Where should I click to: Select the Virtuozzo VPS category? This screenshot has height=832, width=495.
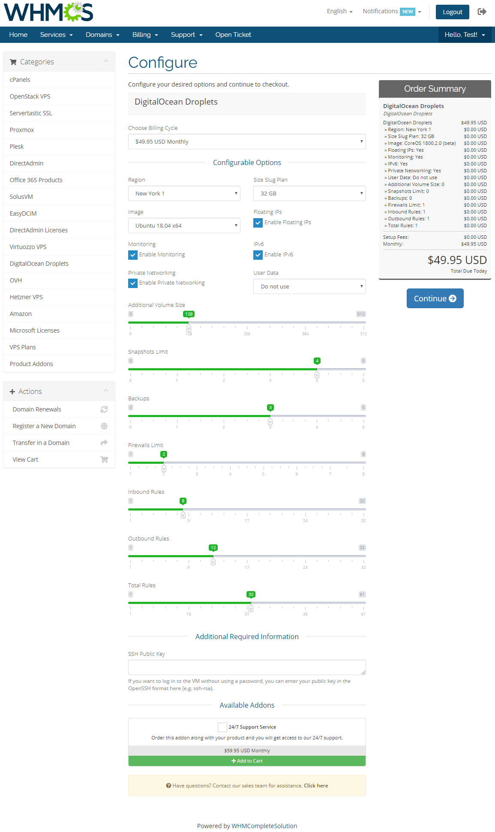[59, 247]
